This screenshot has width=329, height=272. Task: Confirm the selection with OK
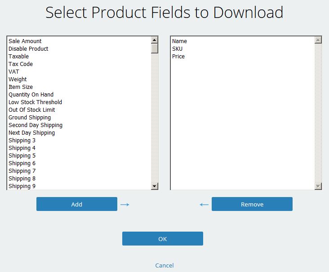[x=163, y=238]
